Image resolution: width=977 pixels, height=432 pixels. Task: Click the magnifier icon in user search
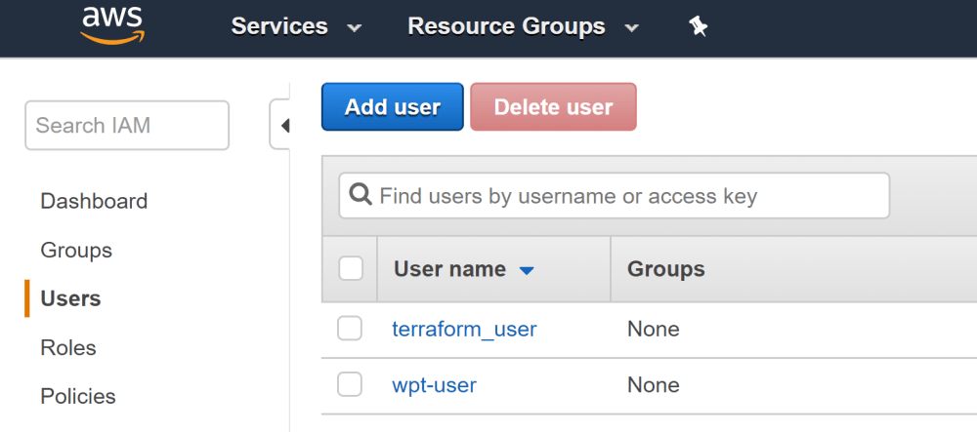361,195
